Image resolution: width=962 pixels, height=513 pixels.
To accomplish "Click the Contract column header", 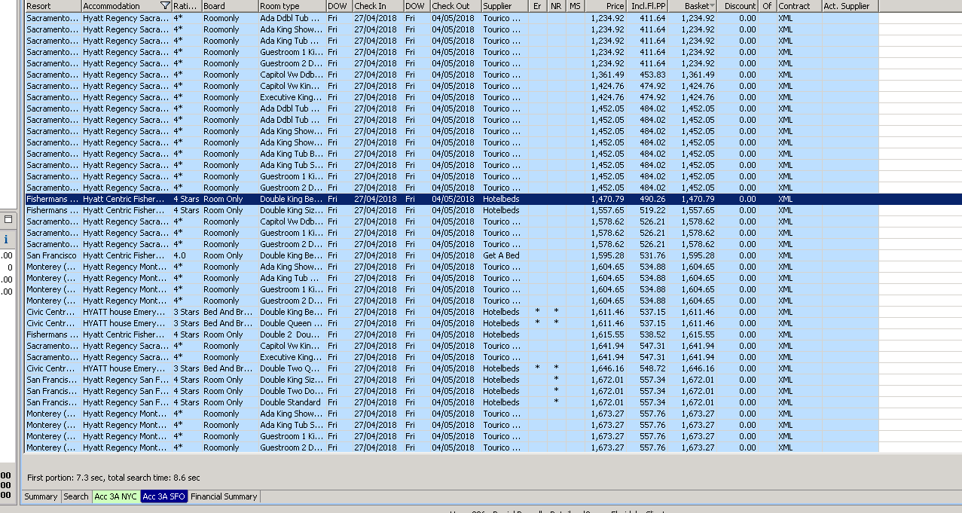I will (x=799, y=6).
